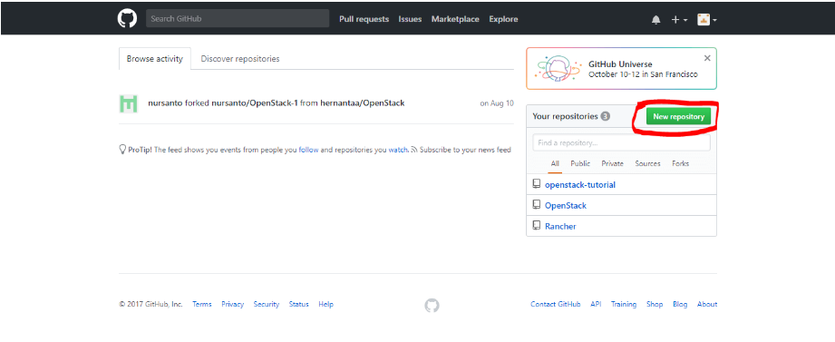Viewport: 835px width, 342px height.
Task: Click the ProTip lightbulb icon
Action: point(122,150)
